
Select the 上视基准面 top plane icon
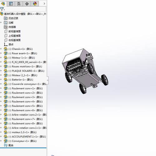coord(6,36)
